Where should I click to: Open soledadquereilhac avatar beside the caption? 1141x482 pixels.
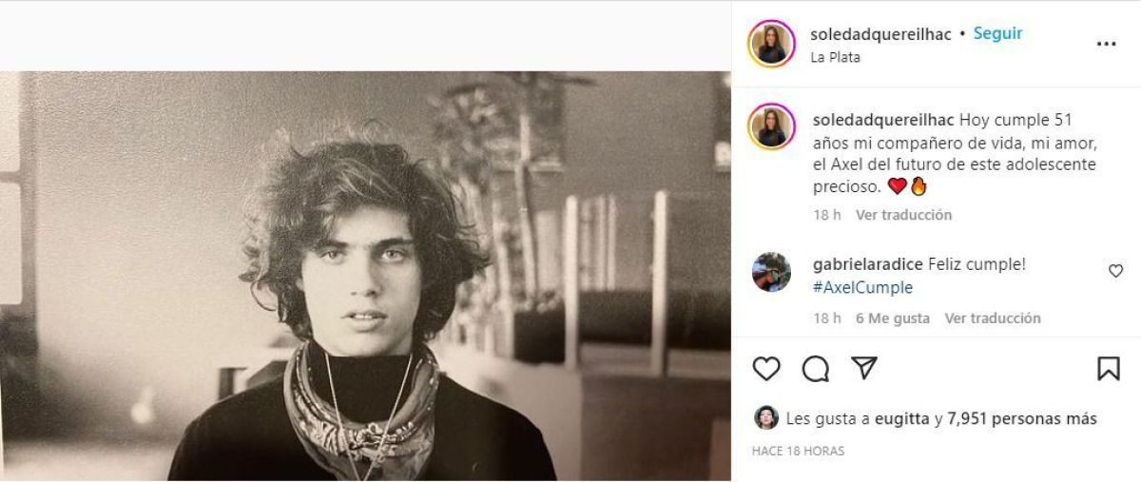(771, 127)
